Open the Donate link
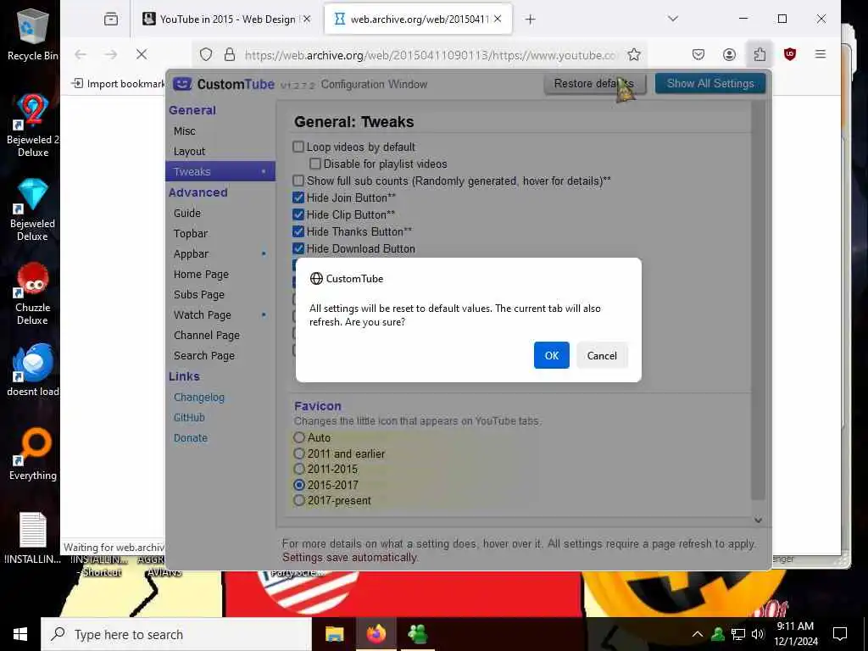 click(x=191, y=438)
